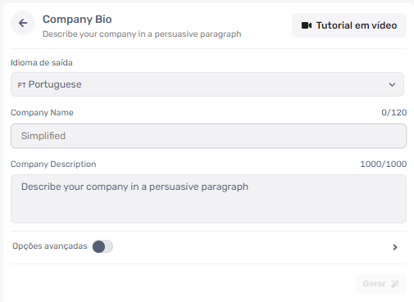Image resolution: width=414 pixels, height=302 pixels.
Task: Click the PT language code badge
Action: pyautogui.click(x=22, y=85)
